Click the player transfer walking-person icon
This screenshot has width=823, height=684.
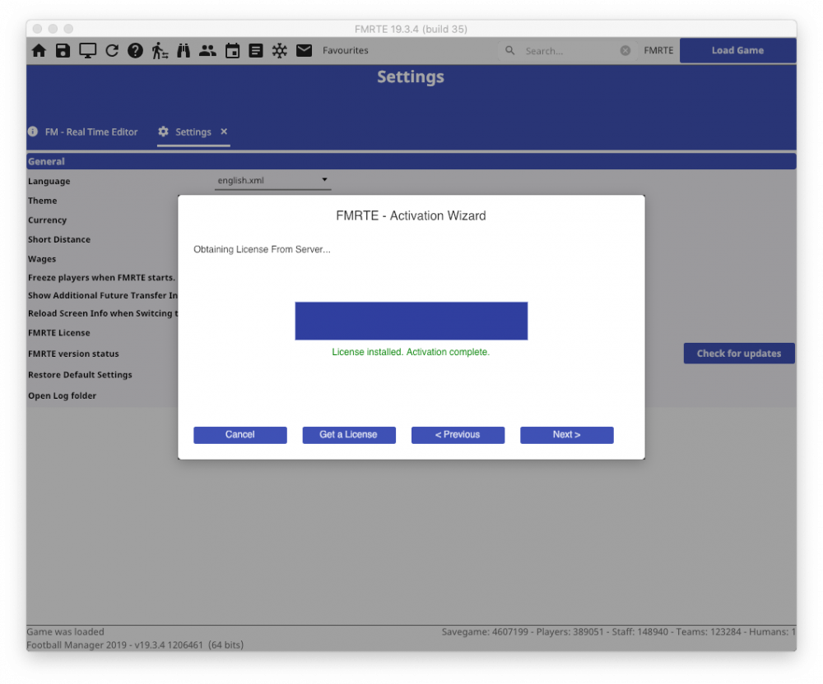click(160, 51)
